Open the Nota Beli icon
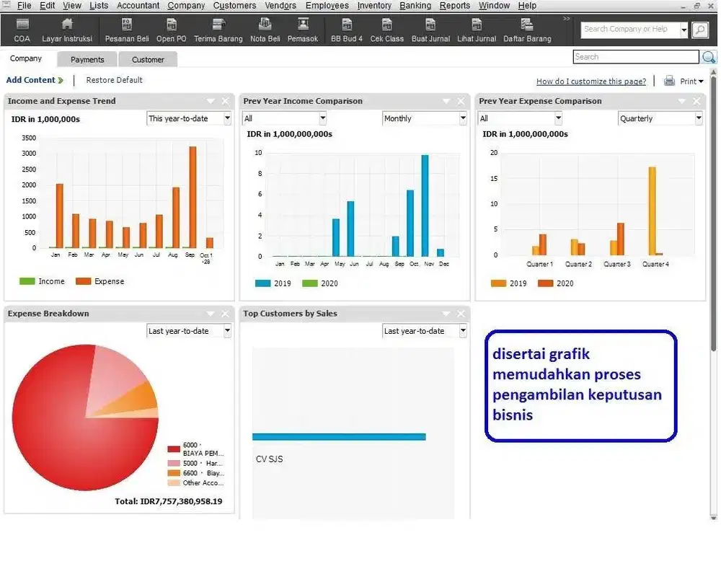The image size is (721, 561). coord(265,25)
